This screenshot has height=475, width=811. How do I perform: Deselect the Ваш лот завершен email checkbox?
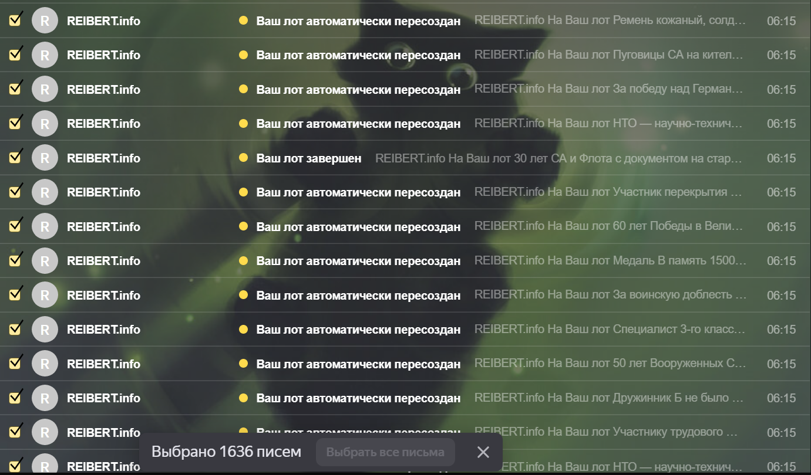coord(15,158)
